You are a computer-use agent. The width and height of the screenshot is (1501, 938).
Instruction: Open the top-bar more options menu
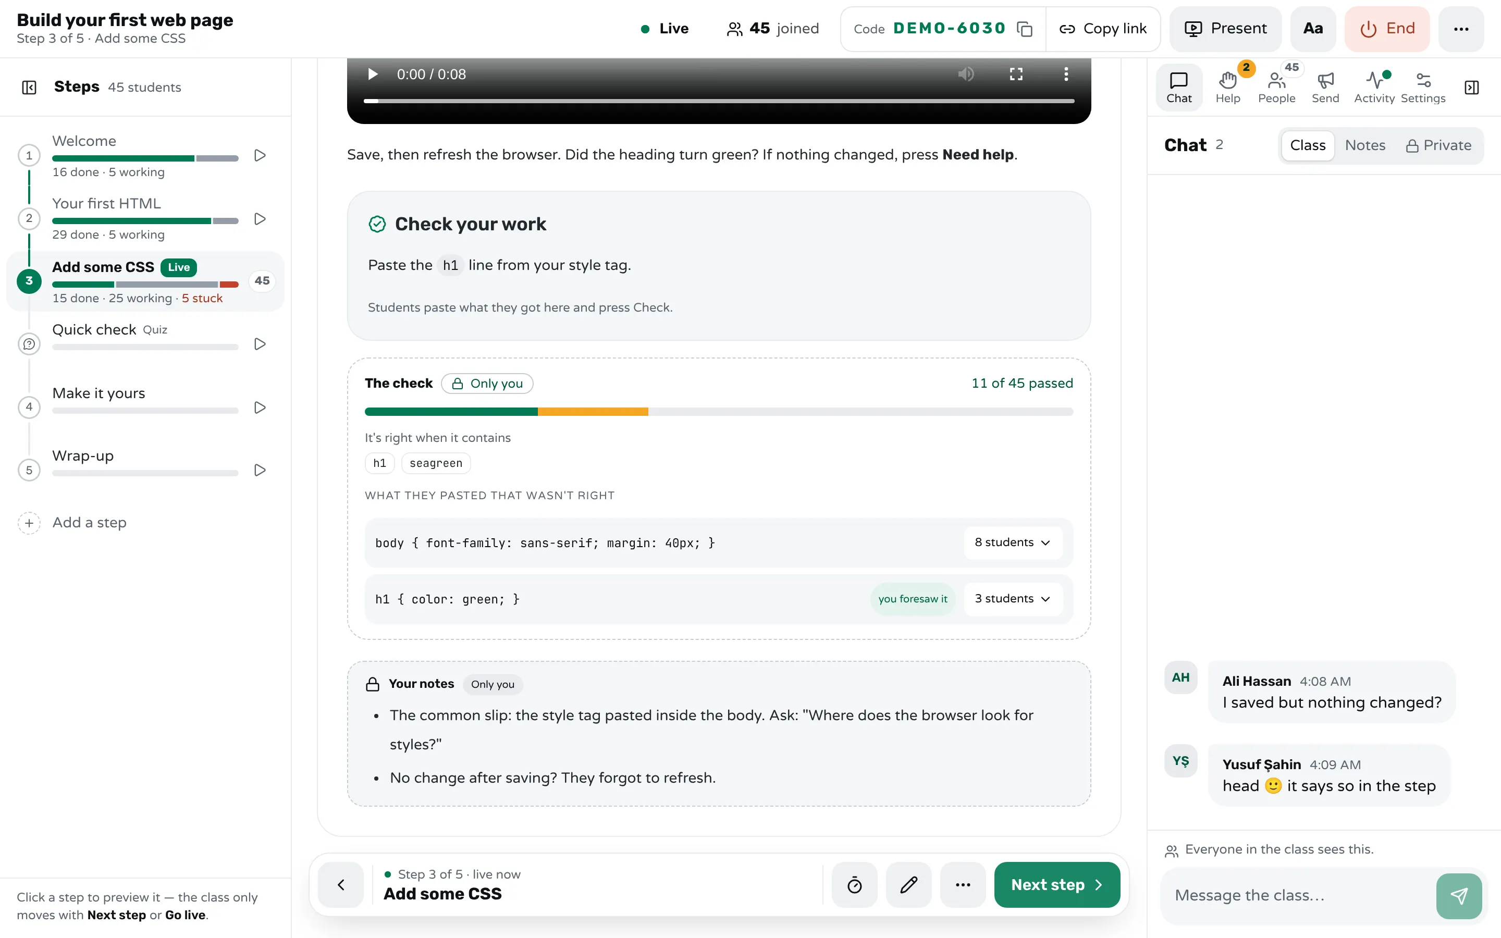(x=1461, y=29)
